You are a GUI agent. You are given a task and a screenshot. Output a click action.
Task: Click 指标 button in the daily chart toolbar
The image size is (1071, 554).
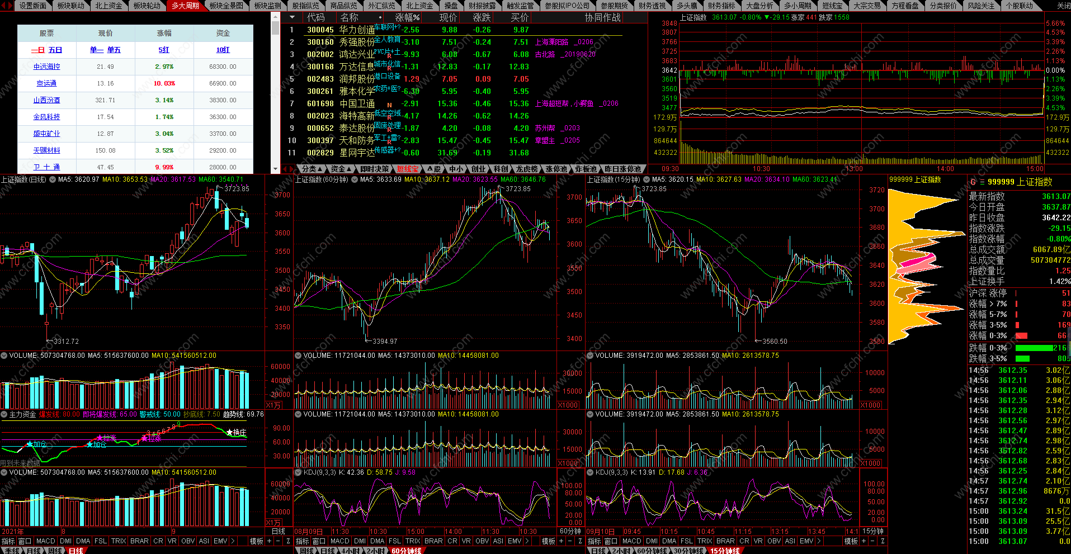pos(8,541)
